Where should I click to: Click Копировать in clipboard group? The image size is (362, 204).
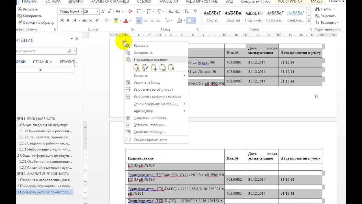[x=29, y=16]
